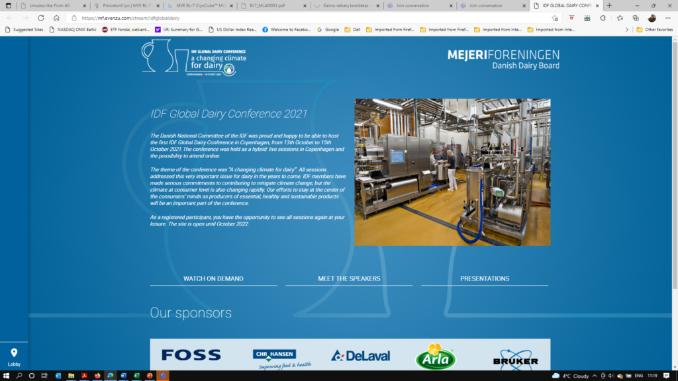The width and height of the screenshot is (678, 381).
Task: Click the browser back arrow
Action: (10, 18)
